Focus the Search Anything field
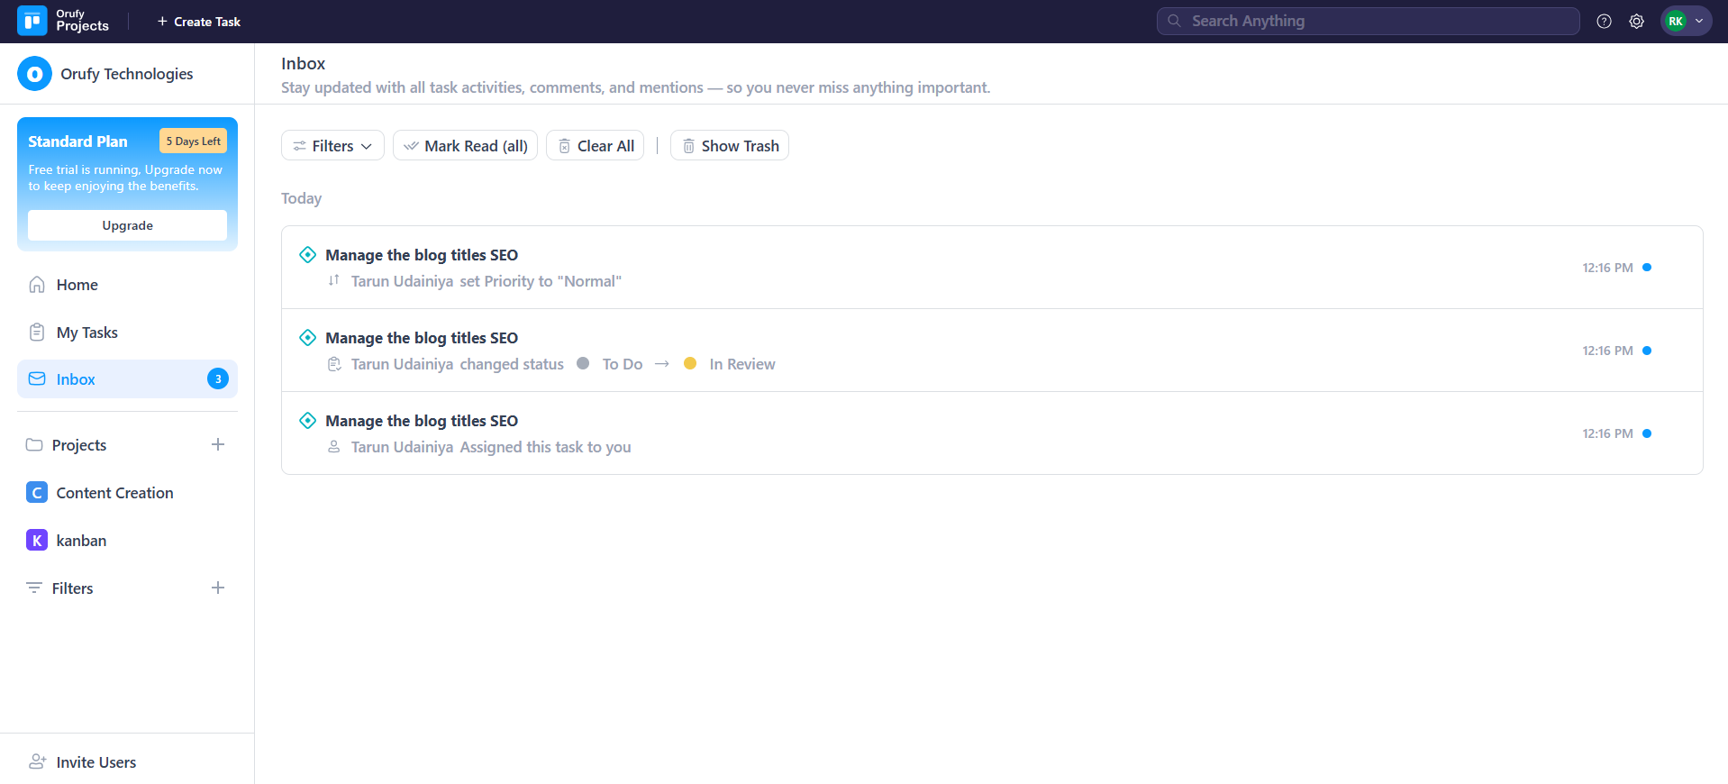The height and width of the screenshot is (784, 1728). coord(1368,22)
